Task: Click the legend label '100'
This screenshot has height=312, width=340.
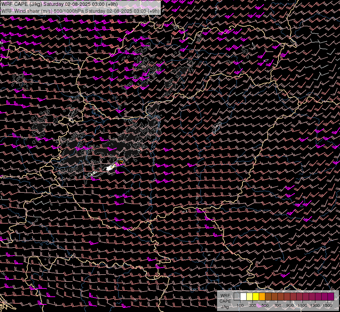Action: coord(240,305)
